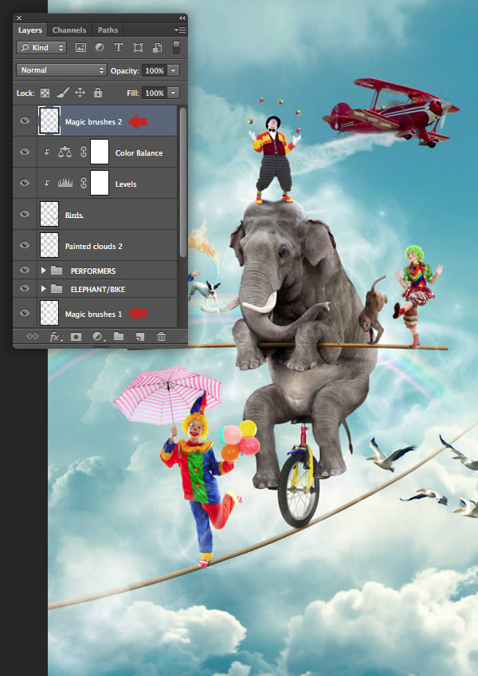This screenshot has height=676, width=478.
Task: Click the Color Balance layer mask thumbnail
Action: point(100,152)
